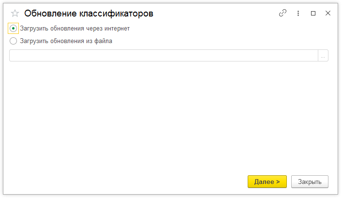Click the 'Обновление классификаторов' title text

[x=89, y=14]
